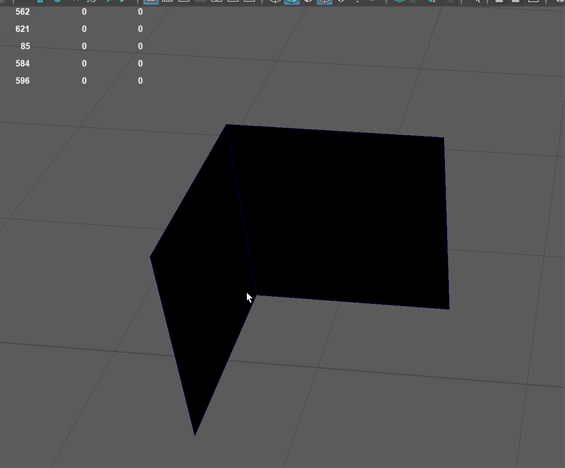
Task: Enable the Safe Title guide
Action: coord(249,1)
